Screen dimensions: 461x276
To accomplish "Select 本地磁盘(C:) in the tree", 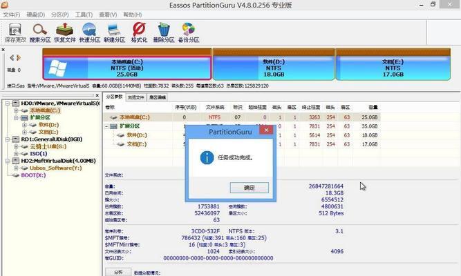I will tap(45, 110).
